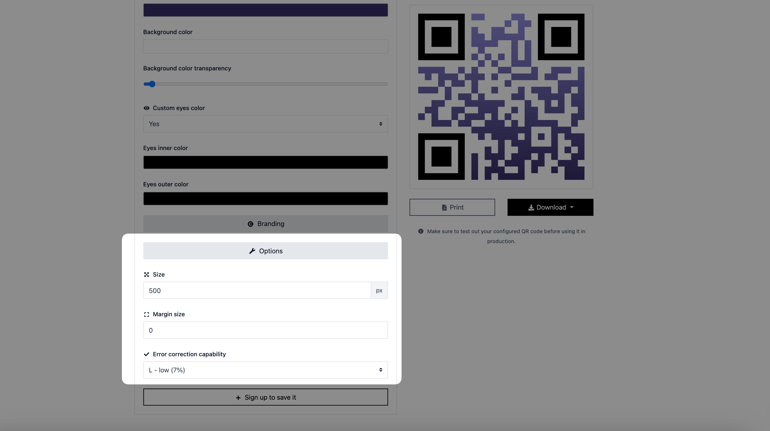Click the PDF file icon on Print
This screenshot has height=431, width=770.
point(444,207)
